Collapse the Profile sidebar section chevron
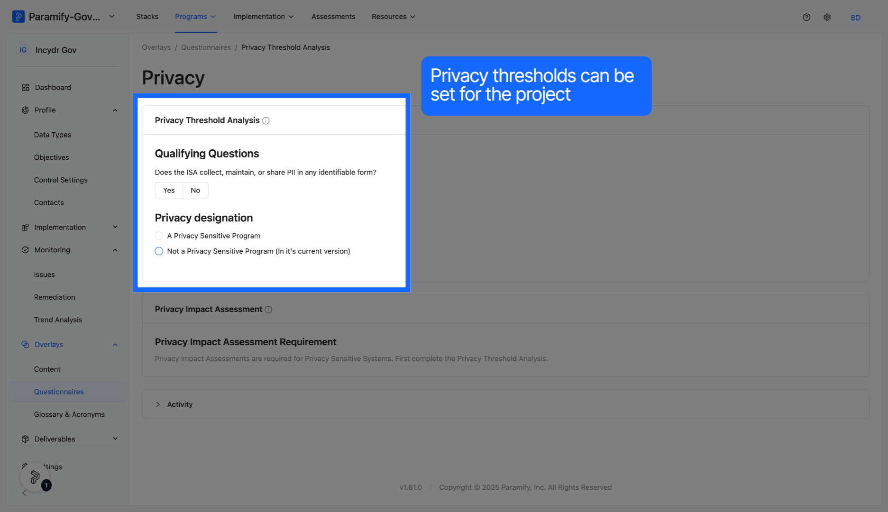The image size is (888, 512). pos(115,110)
